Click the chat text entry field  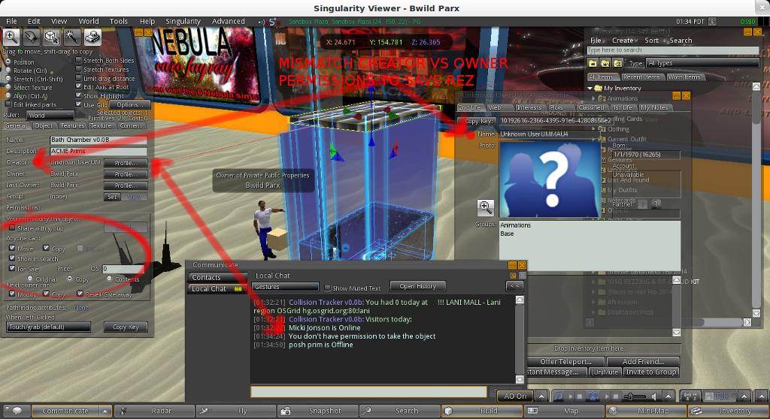point(368,391)
